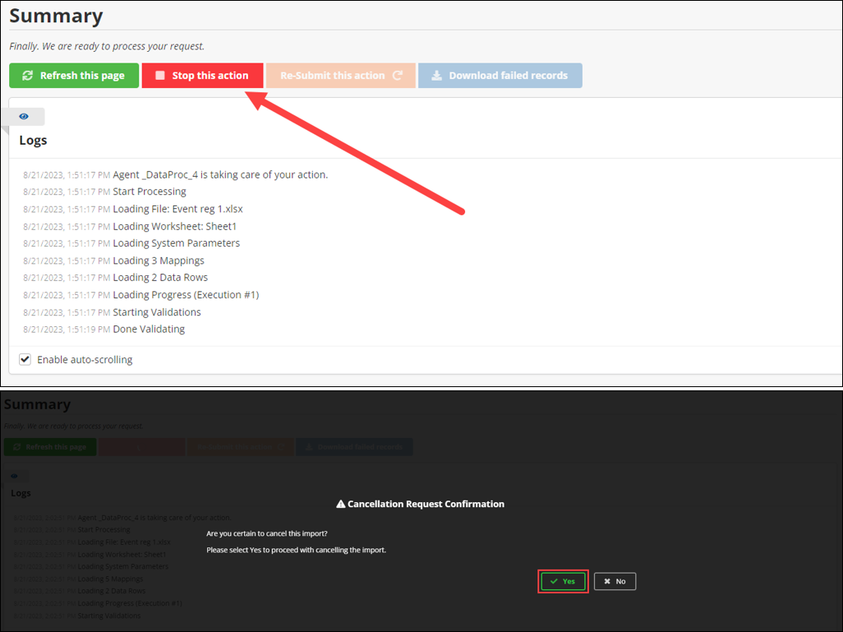
Task: Click the white stop square icon on the red button
Action: tap(160, 76)
